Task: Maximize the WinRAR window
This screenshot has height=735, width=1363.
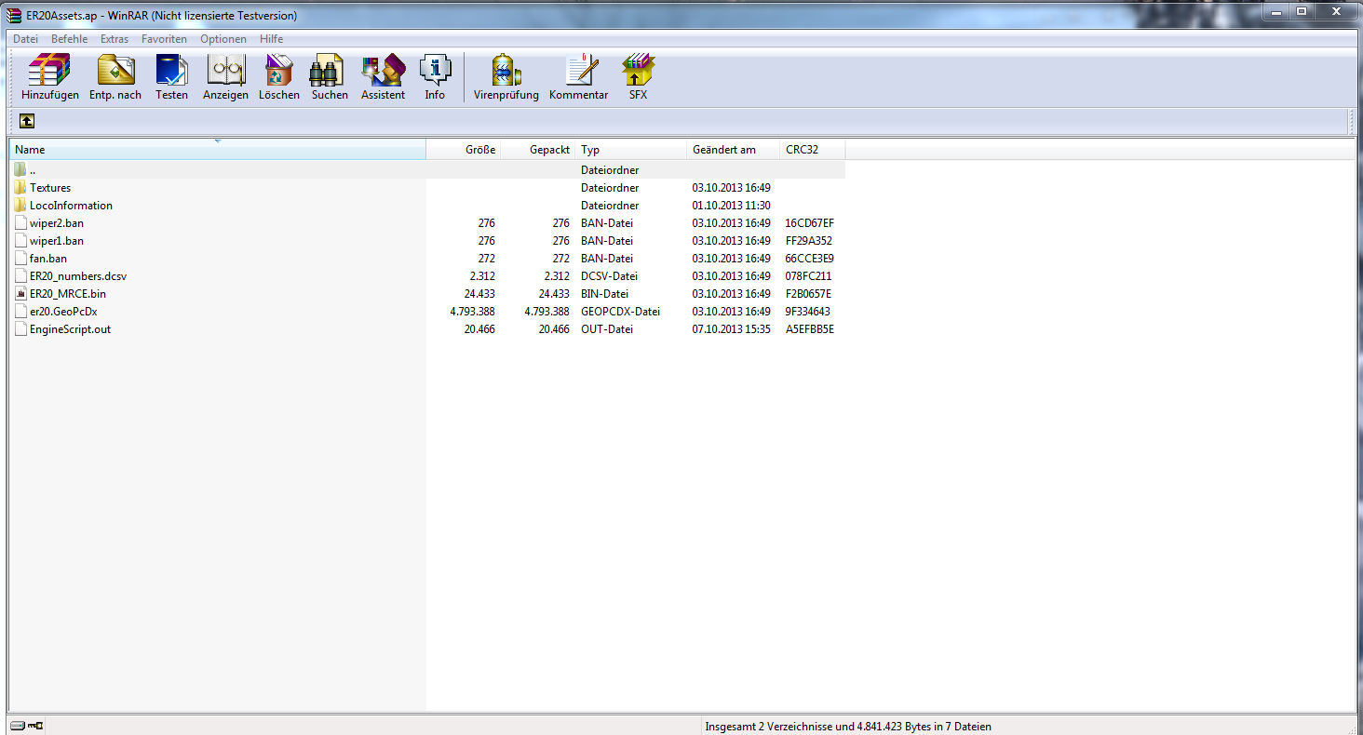Action: point(1301,11)
